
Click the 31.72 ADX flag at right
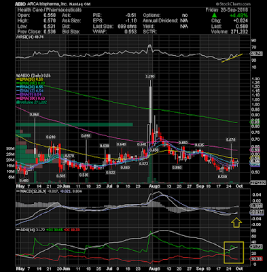pyautogui.click(x=256, y=247)
